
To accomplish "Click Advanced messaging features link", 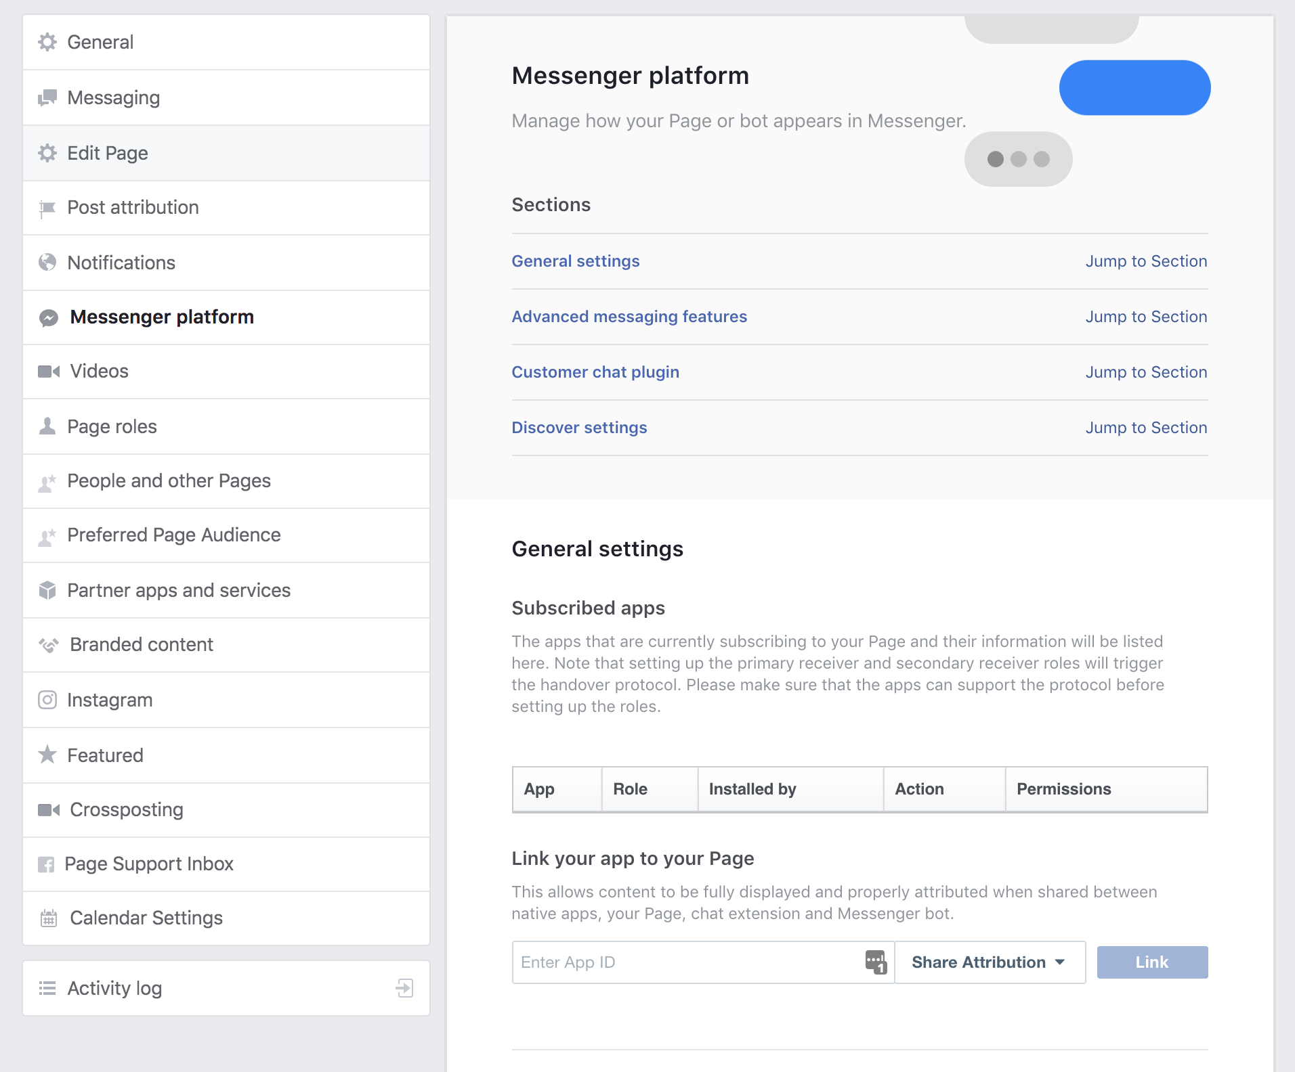I will 629,317.
